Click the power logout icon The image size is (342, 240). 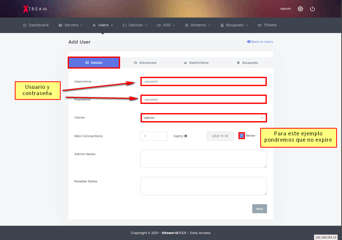click(312, 9)
